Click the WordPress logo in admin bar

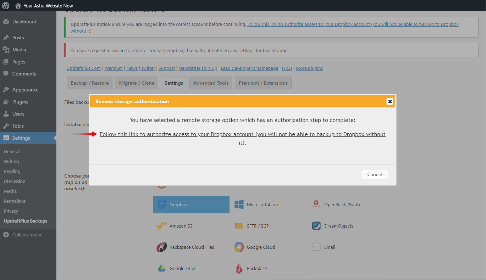pyautogui.click(x=6, y=6)
